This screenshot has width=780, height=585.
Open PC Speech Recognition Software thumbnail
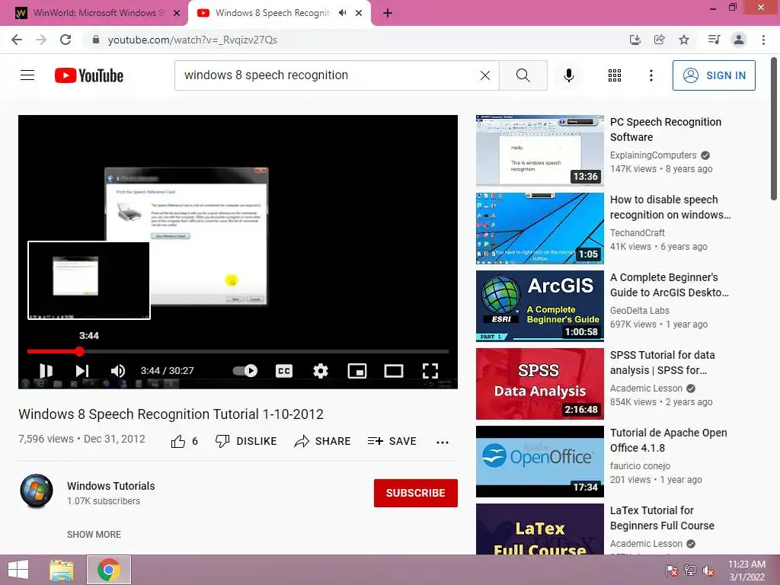540,150
